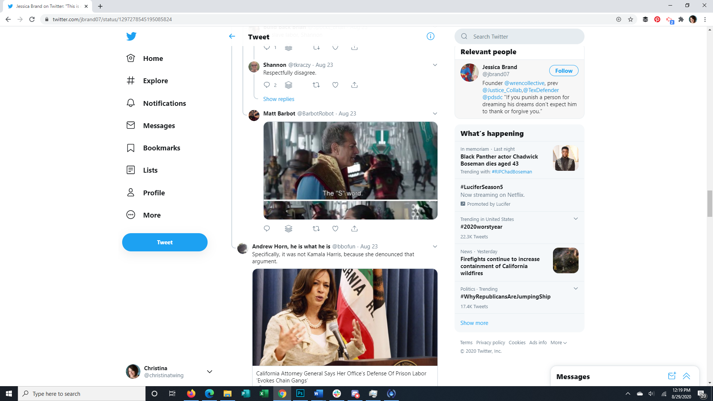Screen dimensions: 713x401
Task: Like Shannon's "Respectfully disagree" reply
Action: pyautogui.click(x=335, y=85)
